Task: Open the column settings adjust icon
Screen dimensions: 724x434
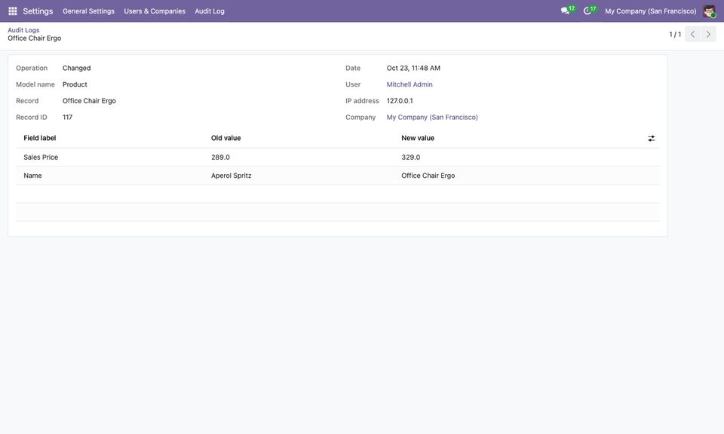Action: click(x=651, y=139)
